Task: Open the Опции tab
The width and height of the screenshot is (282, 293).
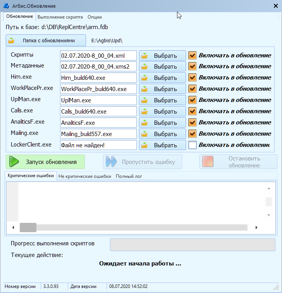Action: tap(95, 17)
